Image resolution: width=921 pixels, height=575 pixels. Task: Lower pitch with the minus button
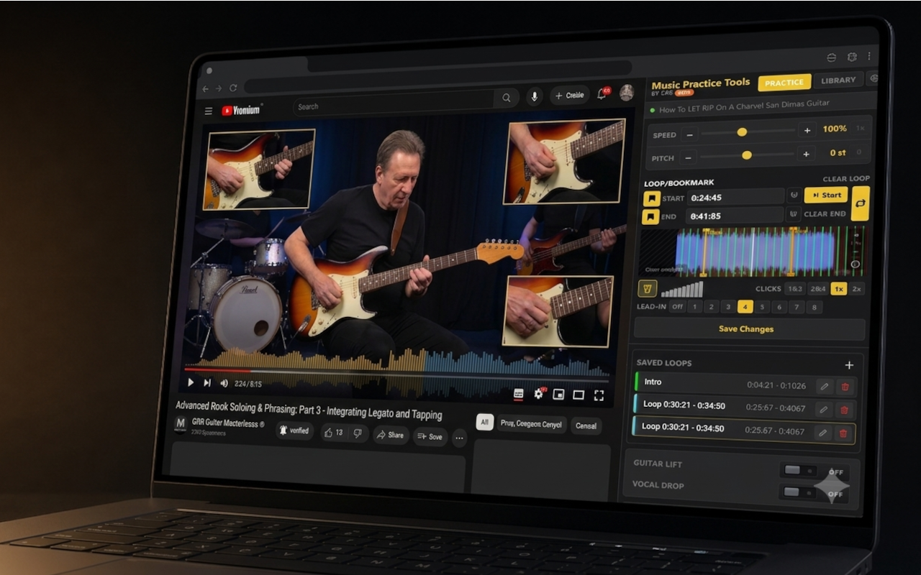click(689, 157)
